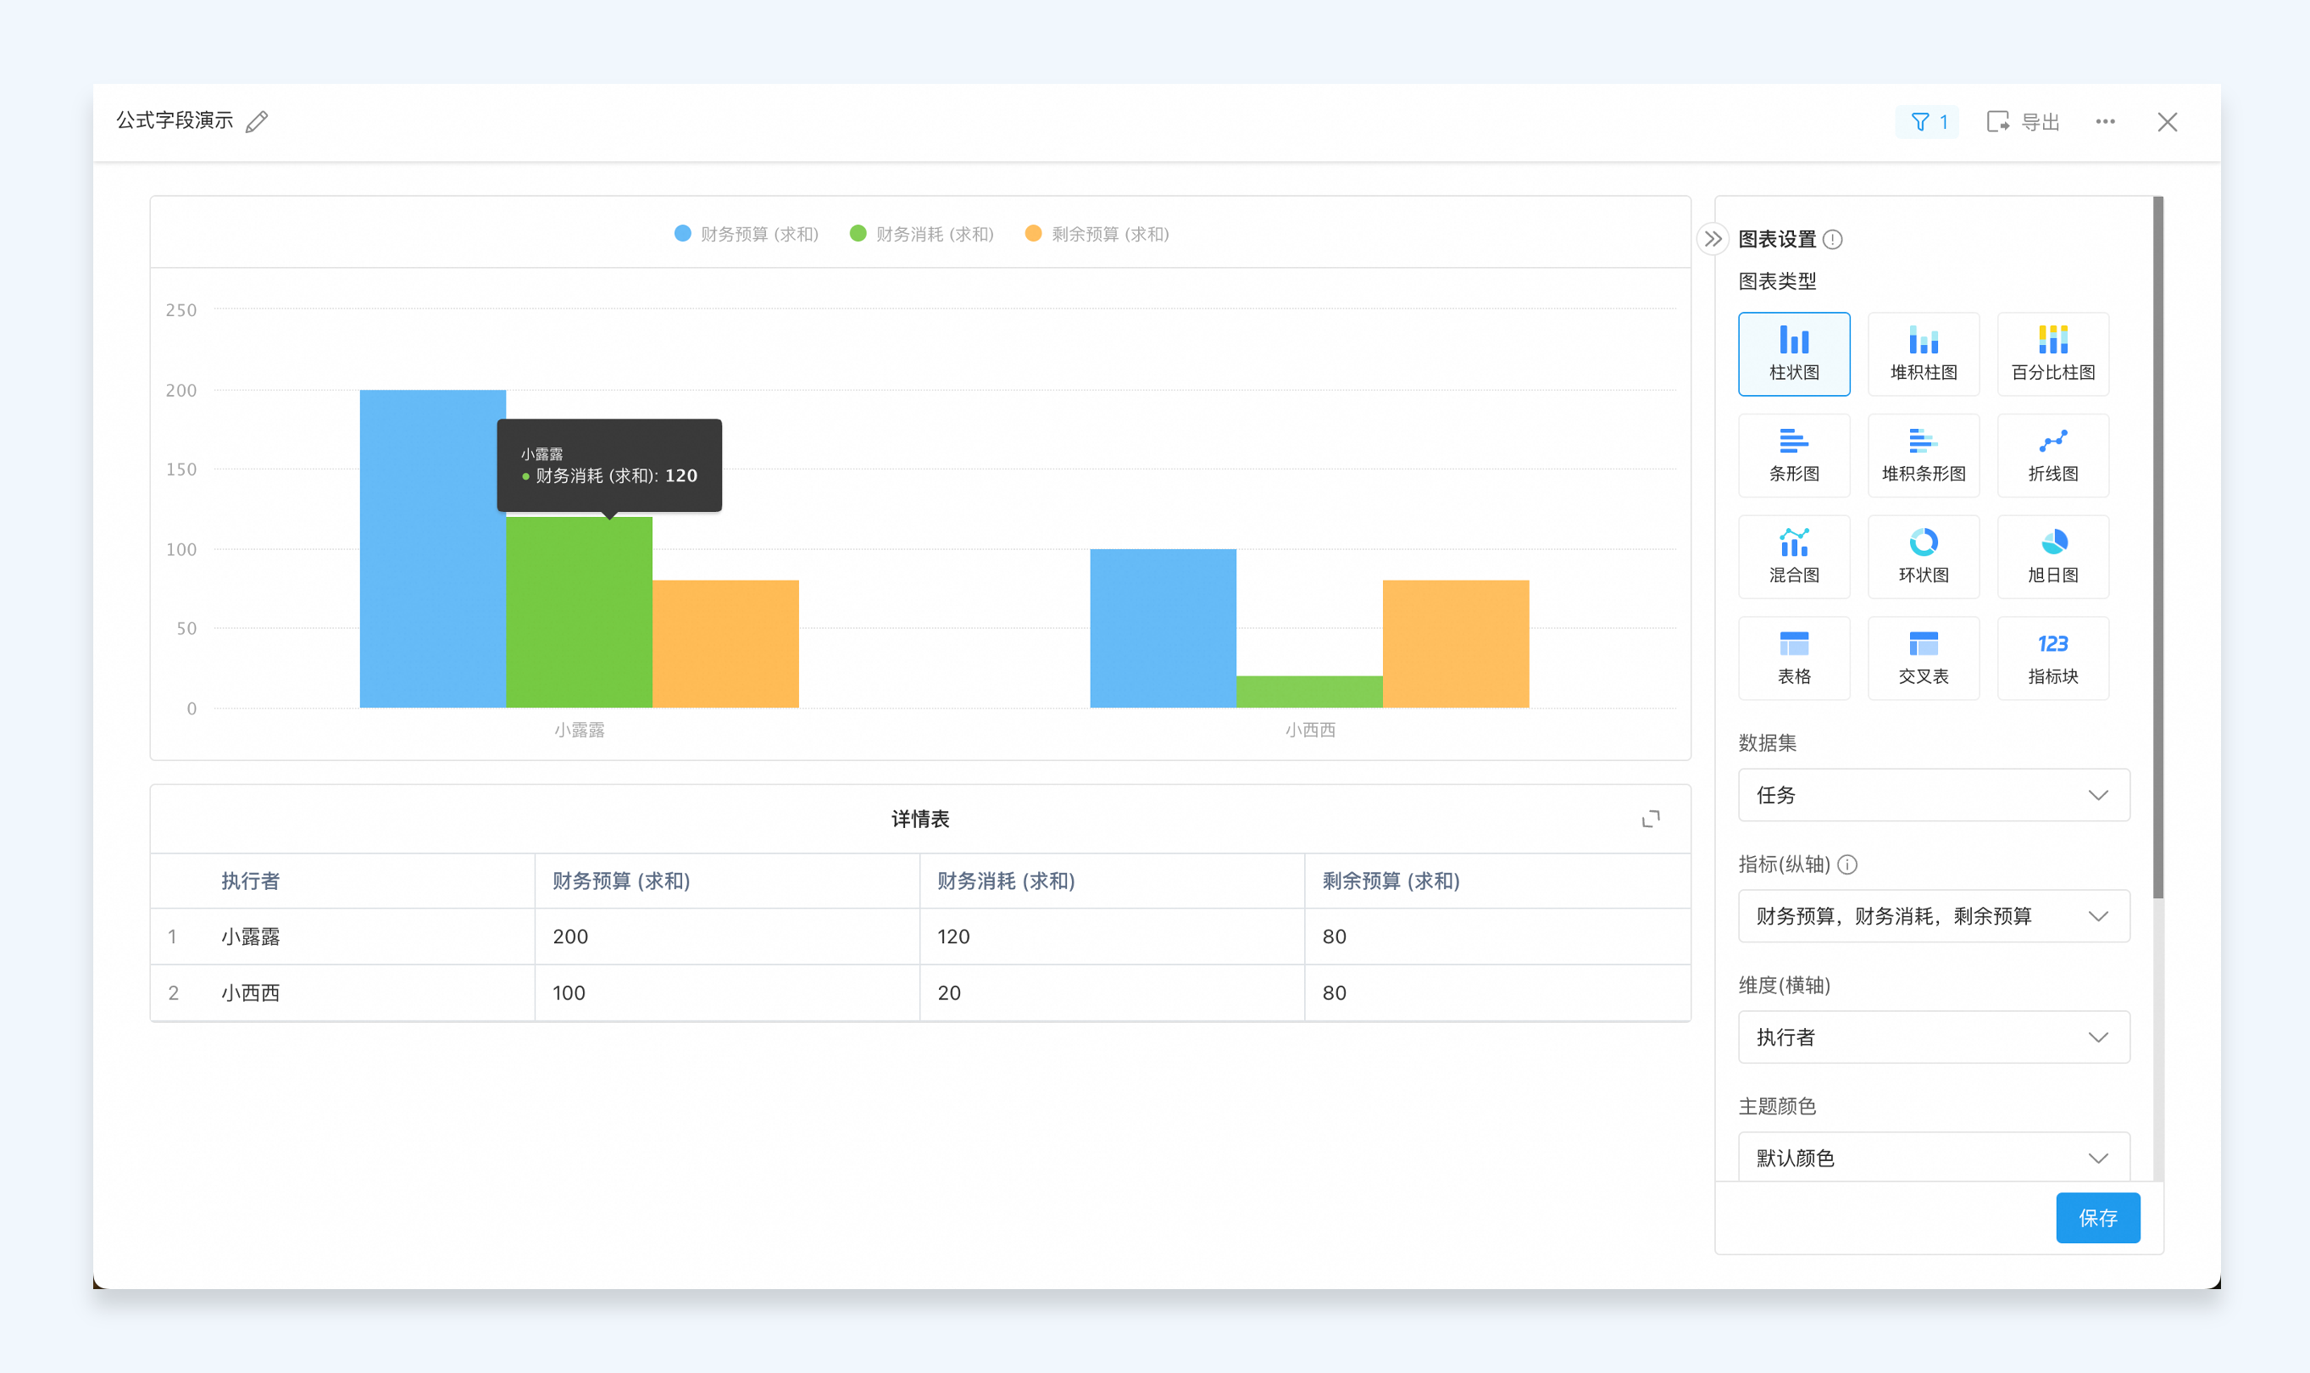Click the 保存 save button
Viewport: 2310px width, 1373px height.
point(2098,1219)
